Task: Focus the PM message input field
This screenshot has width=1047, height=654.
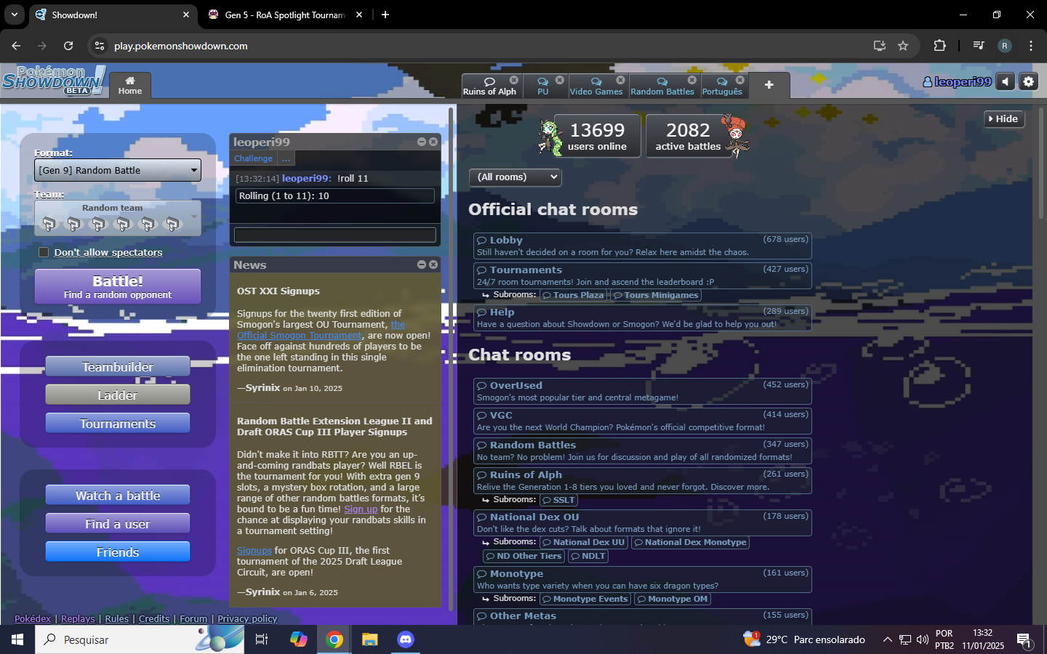Action: (335, 235)
